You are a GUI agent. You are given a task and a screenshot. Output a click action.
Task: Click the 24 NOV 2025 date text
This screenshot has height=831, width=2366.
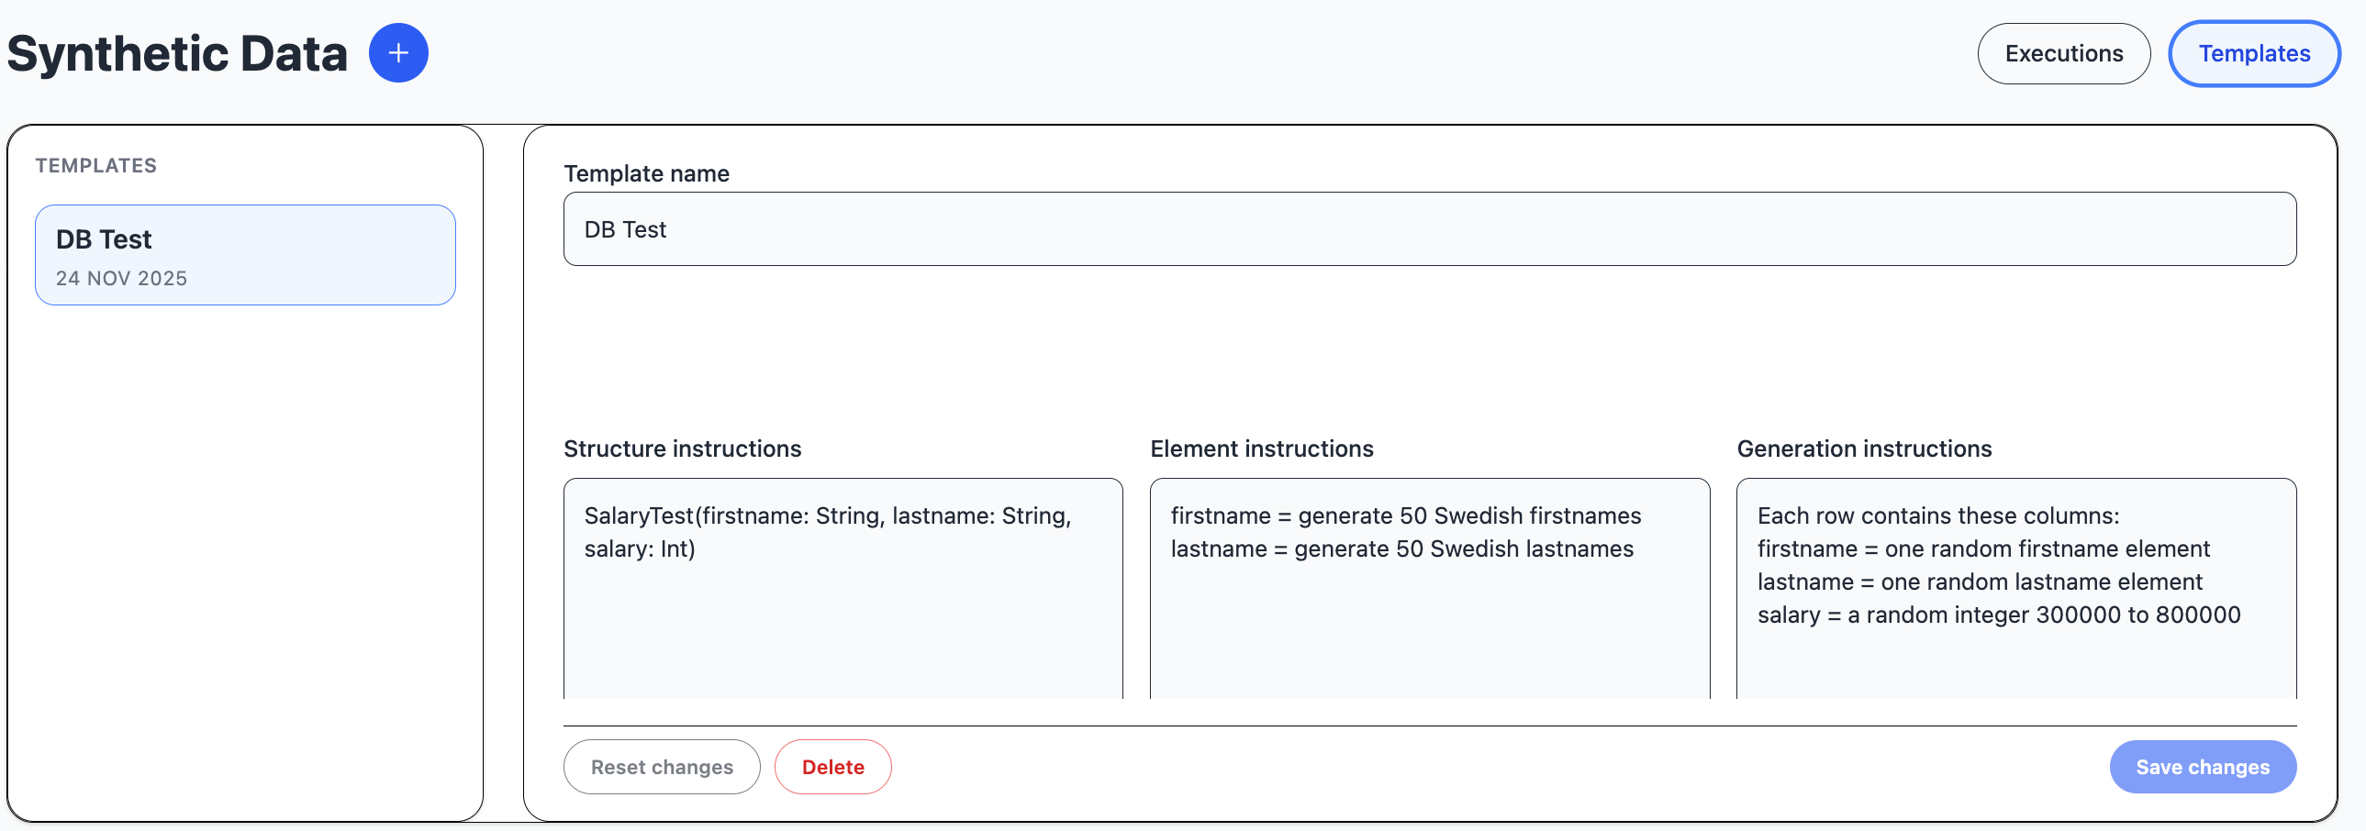pyautogui.click(x=121, y=278)
